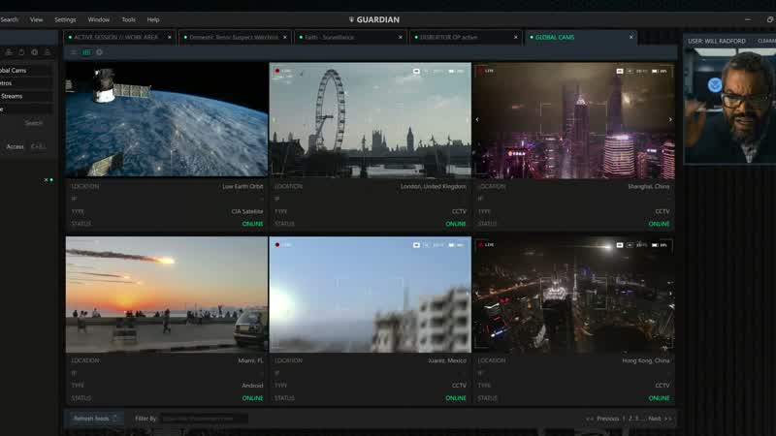The height and width of the screenshot is (436, 776).
Task: Click the camera mode icon on Hong Kong feed
Action: coord(620,245)
